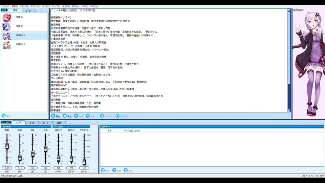Image resolution: width=325 pixels, height=183 pixels.
Task: Click the 話速 value field showing 1.15
Action: 20,168
